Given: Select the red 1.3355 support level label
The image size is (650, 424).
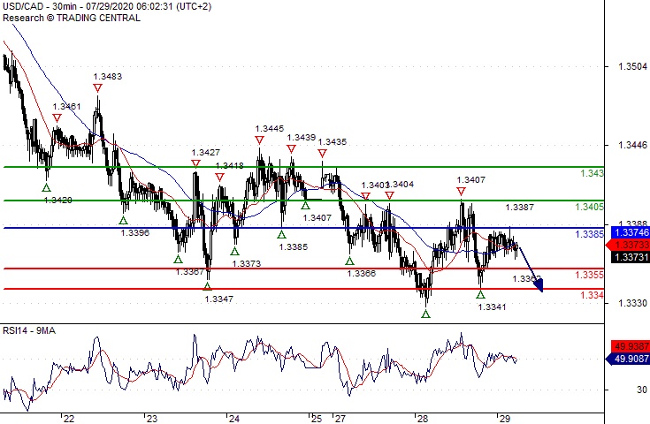Looking at the screenshot, I should [x=590, y=275].
